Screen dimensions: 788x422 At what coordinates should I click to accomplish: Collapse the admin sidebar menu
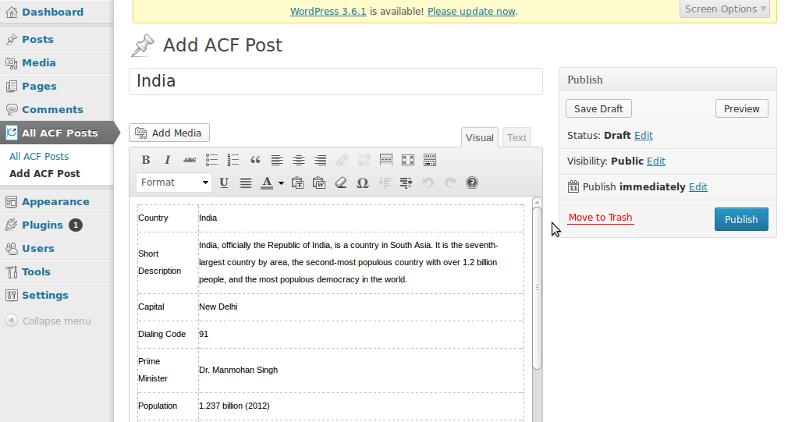coord(48,321)
